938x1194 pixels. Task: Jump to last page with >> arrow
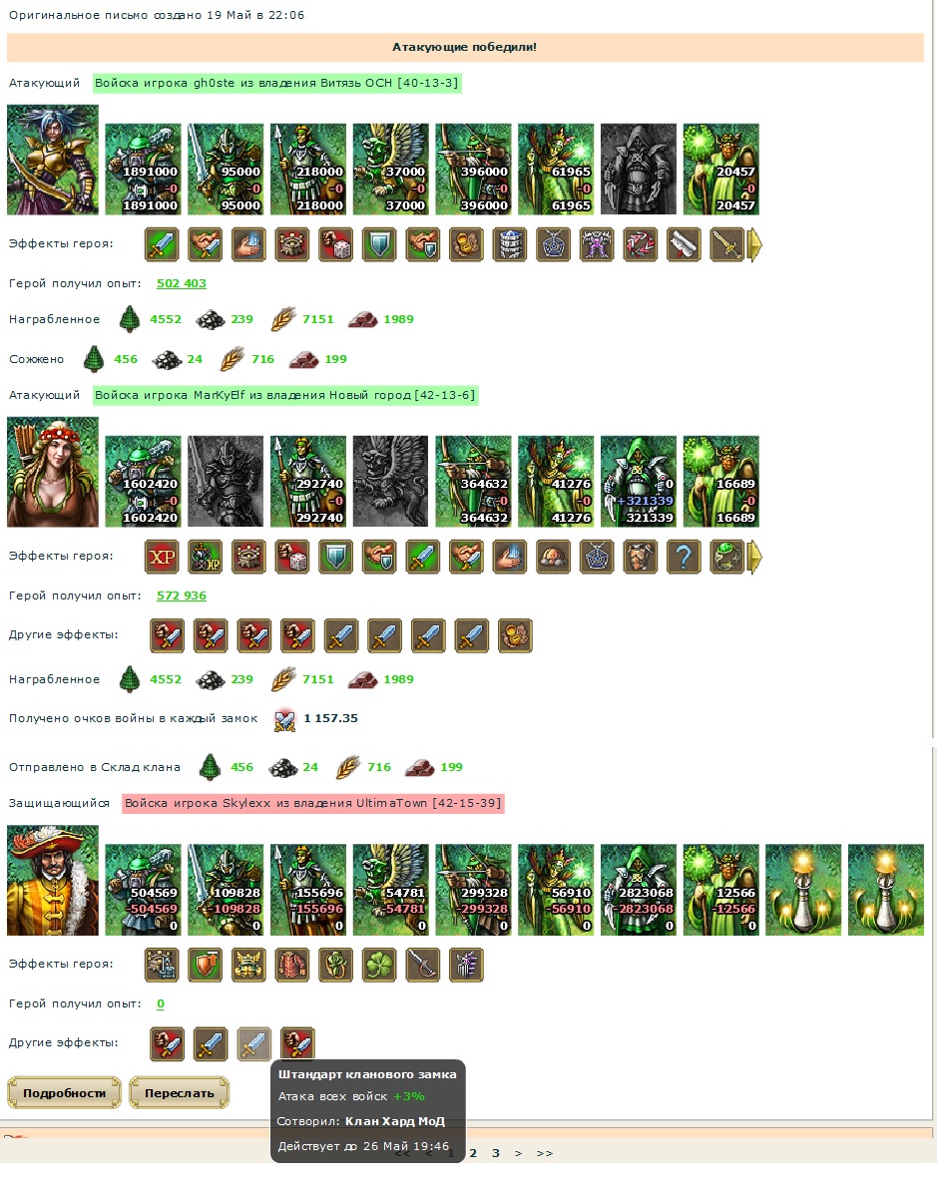[x=544, y=1153]
